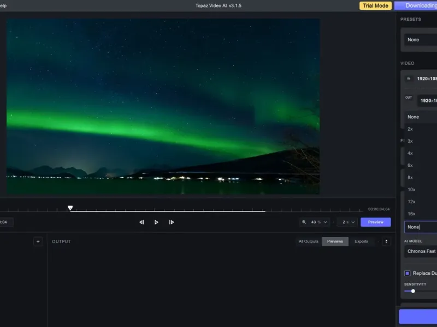
Task: Click the zoom magnifier icon
Action: coord(304,222)
